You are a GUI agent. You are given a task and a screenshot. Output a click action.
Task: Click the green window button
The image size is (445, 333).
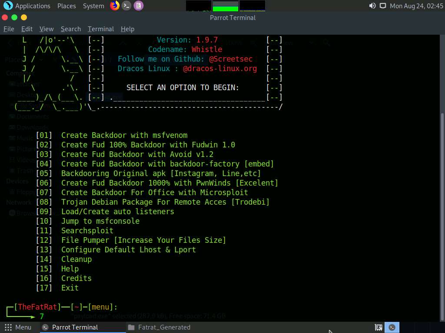14,17
